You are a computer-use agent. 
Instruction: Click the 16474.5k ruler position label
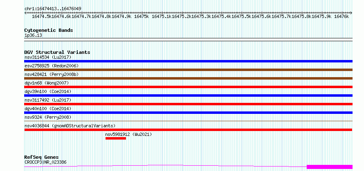[42, 16]
